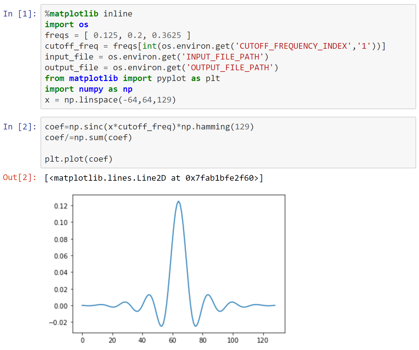Click the np.linspace(-64,64,129) line
Screen dimensions: 419x350
(110, 100)
